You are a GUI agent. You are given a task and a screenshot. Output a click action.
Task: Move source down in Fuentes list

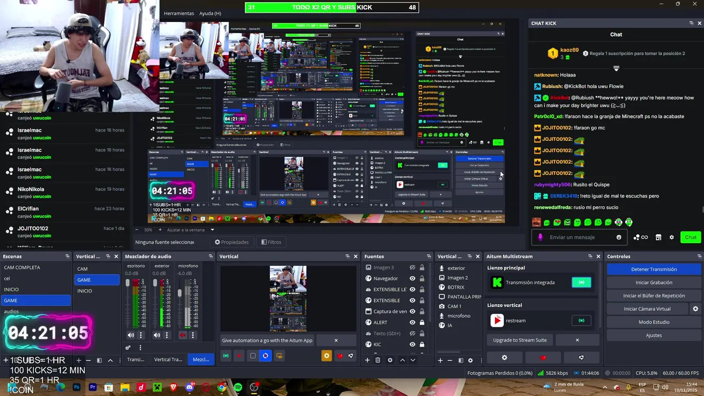[x=413, y=360]
